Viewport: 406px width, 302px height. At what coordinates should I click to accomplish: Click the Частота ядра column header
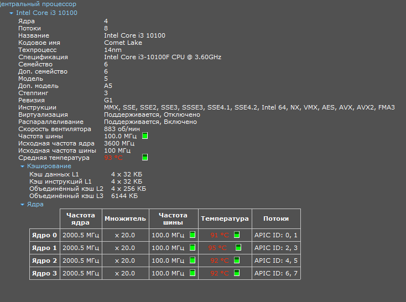(81, 219)
